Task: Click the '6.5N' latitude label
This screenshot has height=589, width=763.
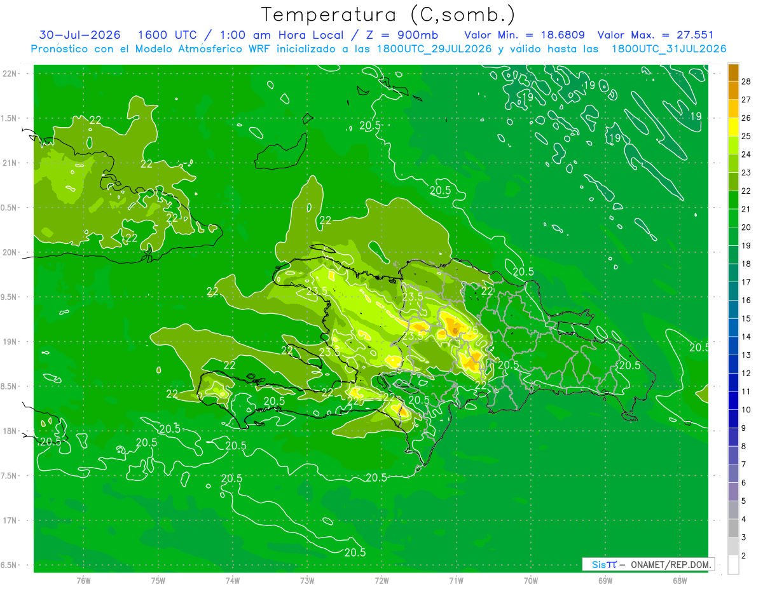Action: (10, 565)
